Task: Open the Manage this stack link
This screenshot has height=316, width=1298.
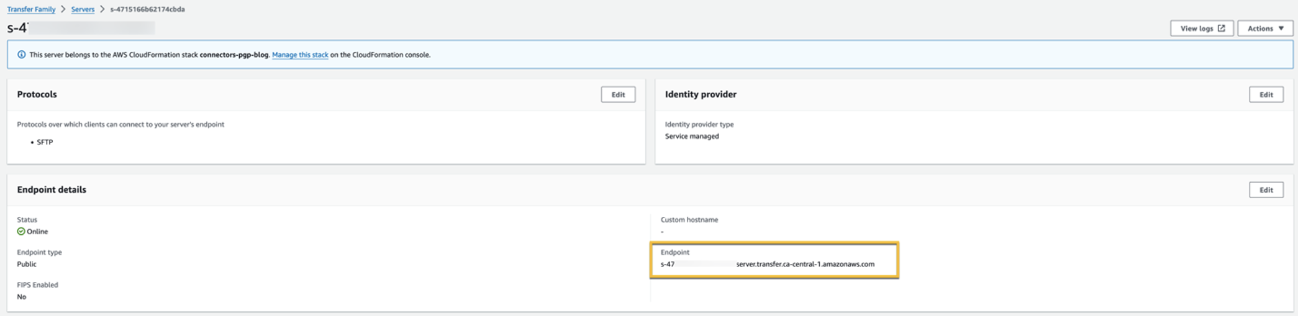Action: coord(300,55)
